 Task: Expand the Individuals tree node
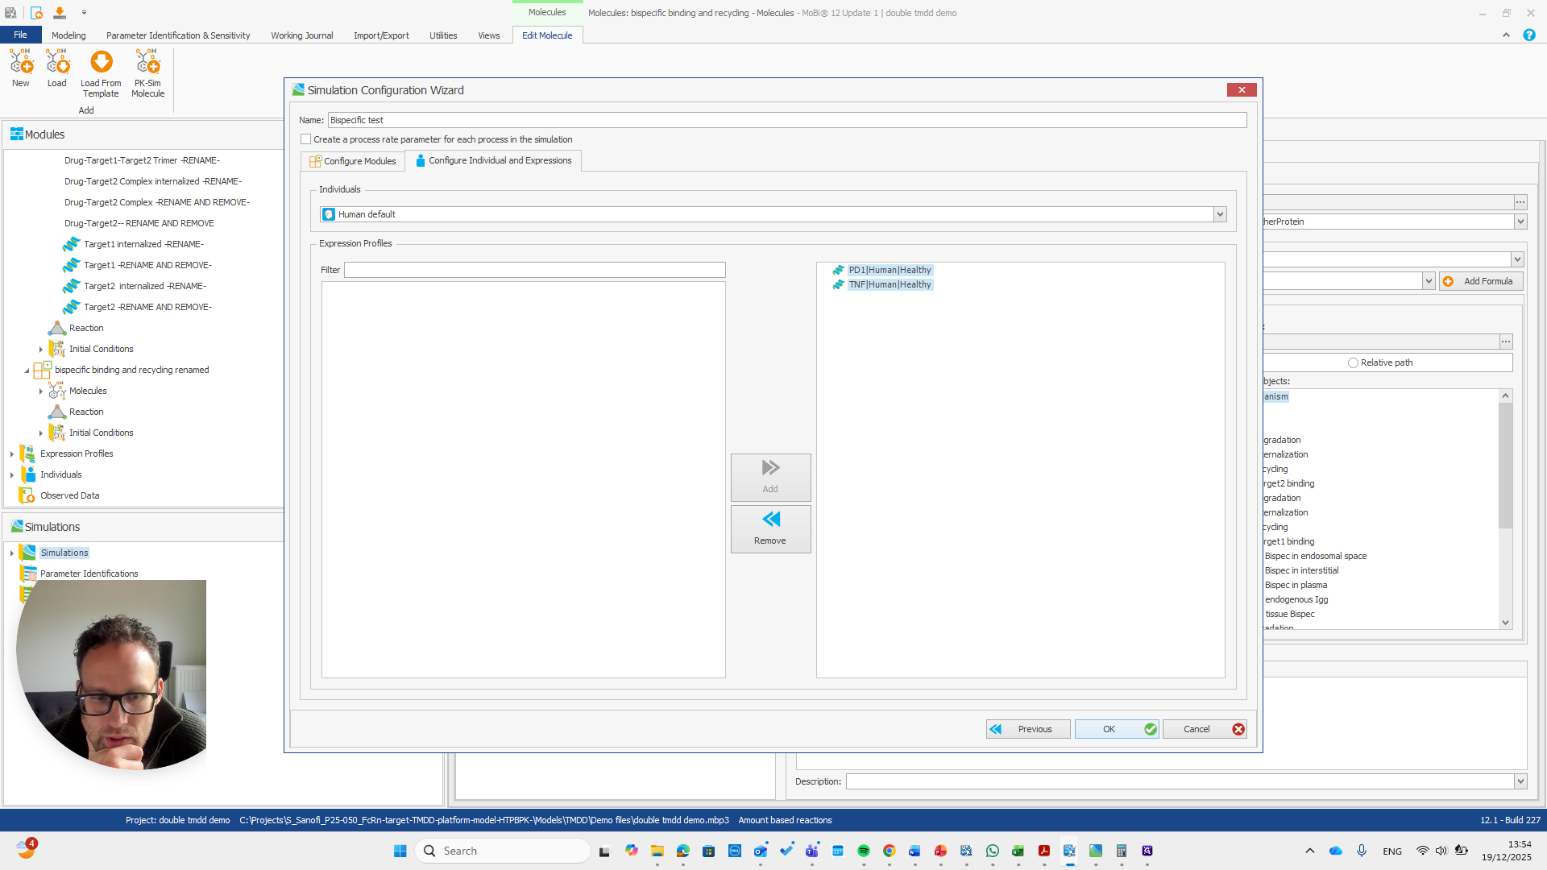(12, 475)
